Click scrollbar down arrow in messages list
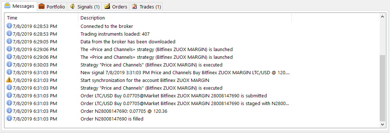 click(x=383, y=124)
